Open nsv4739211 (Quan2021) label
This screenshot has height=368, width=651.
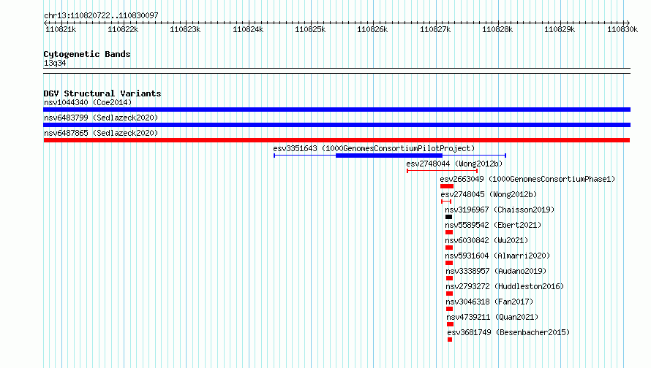492,317
